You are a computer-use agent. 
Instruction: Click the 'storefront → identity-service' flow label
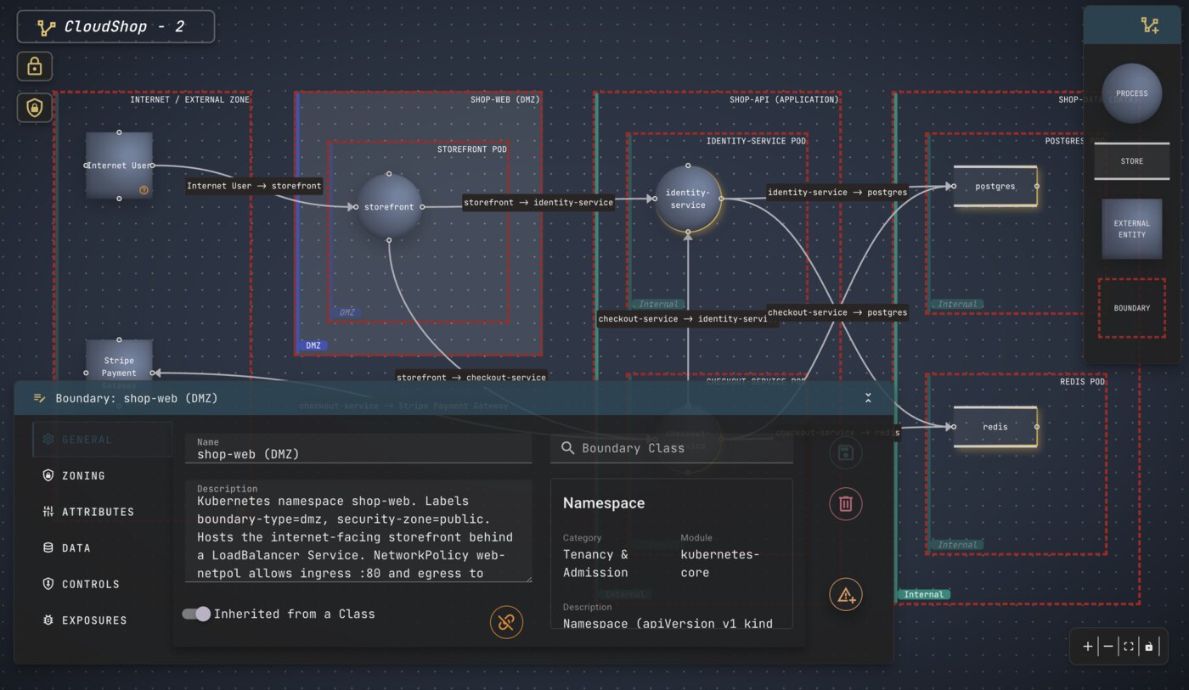[538, 203]
